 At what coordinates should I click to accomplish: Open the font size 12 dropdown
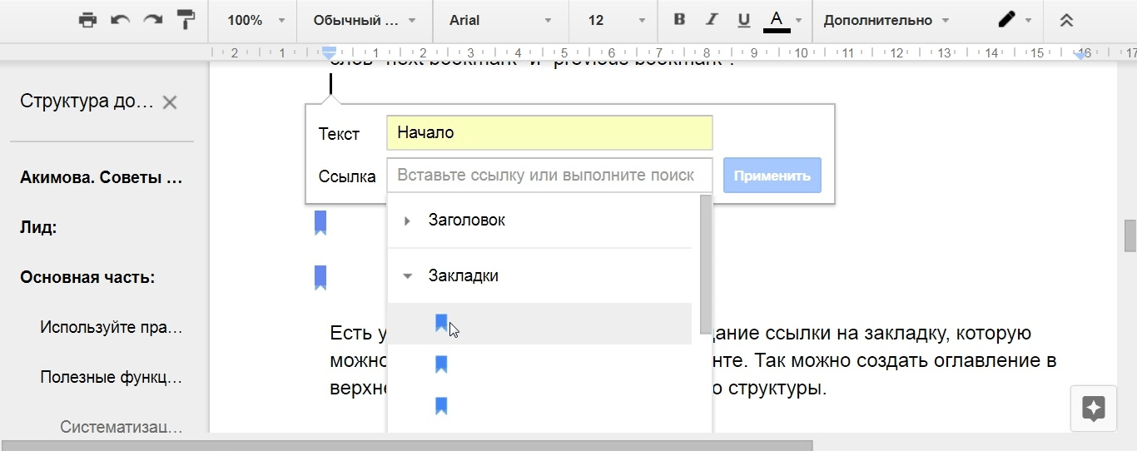coord(614,21)
